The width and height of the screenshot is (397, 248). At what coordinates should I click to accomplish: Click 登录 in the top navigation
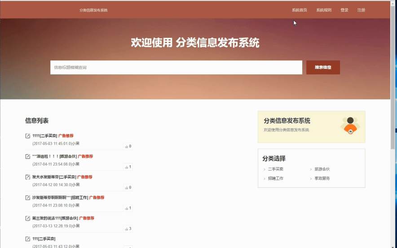[344, 10]
